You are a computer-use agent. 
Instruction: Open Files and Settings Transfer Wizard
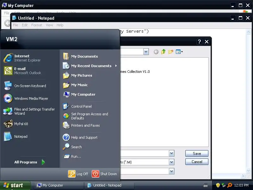coord(30,111)
